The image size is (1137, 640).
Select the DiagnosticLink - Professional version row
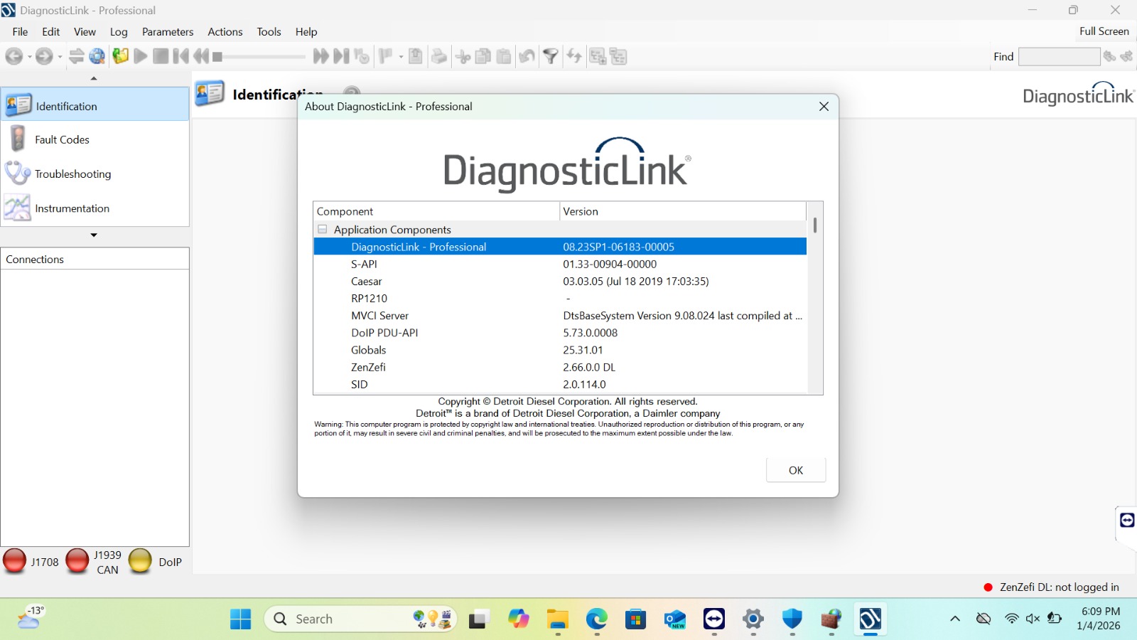560,247
